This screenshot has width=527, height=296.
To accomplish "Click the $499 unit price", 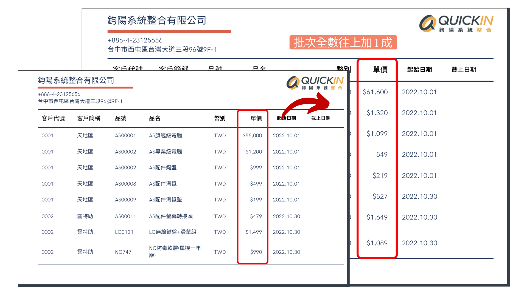I will tap(256, 184).
